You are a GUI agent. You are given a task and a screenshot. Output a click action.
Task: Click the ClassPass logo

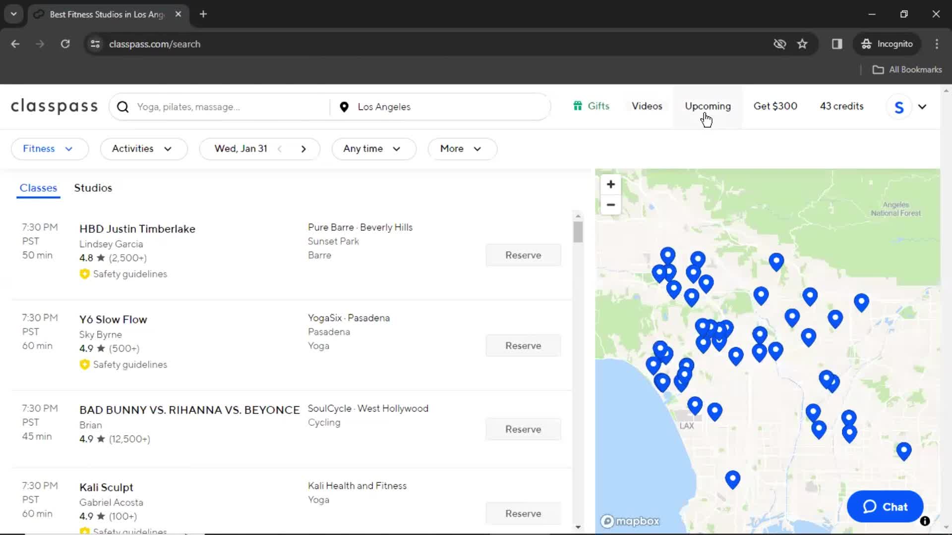(55, 106)
